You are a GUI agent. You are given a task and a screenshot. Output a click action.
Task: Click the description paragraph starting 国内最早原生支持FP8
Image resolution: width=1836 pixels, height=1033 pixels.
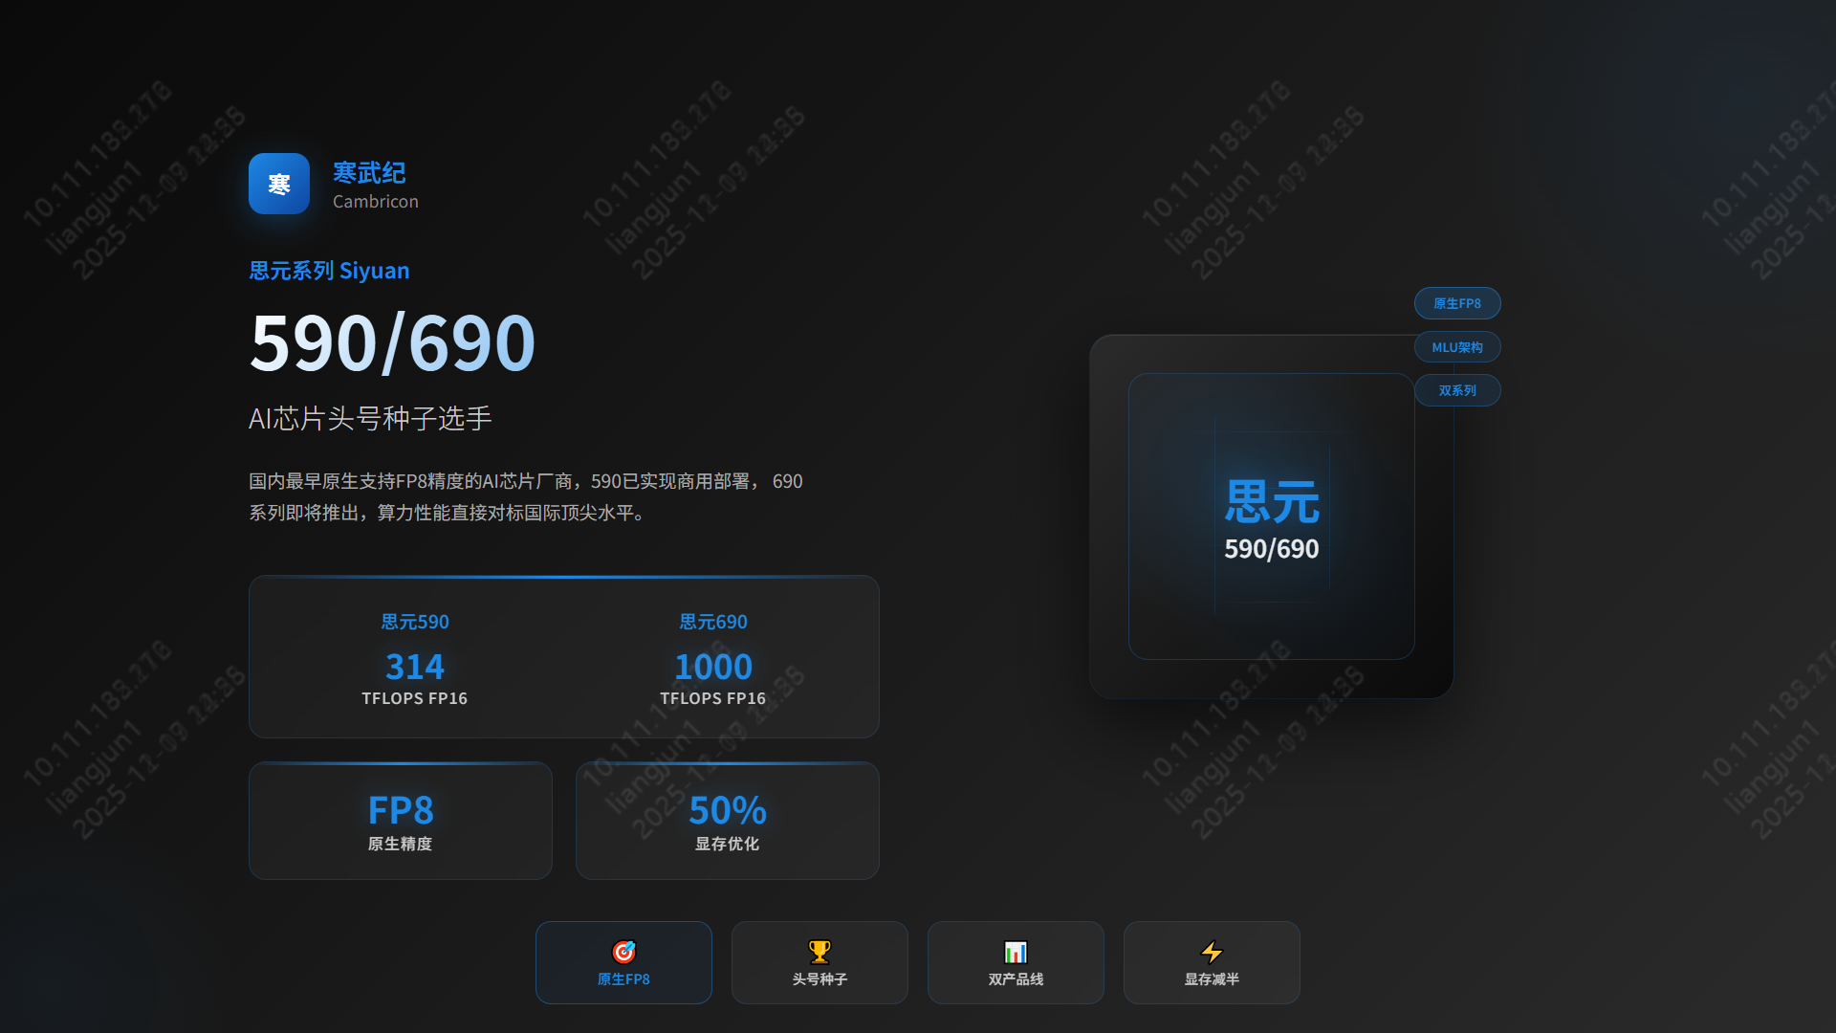(x=526, y=496)
